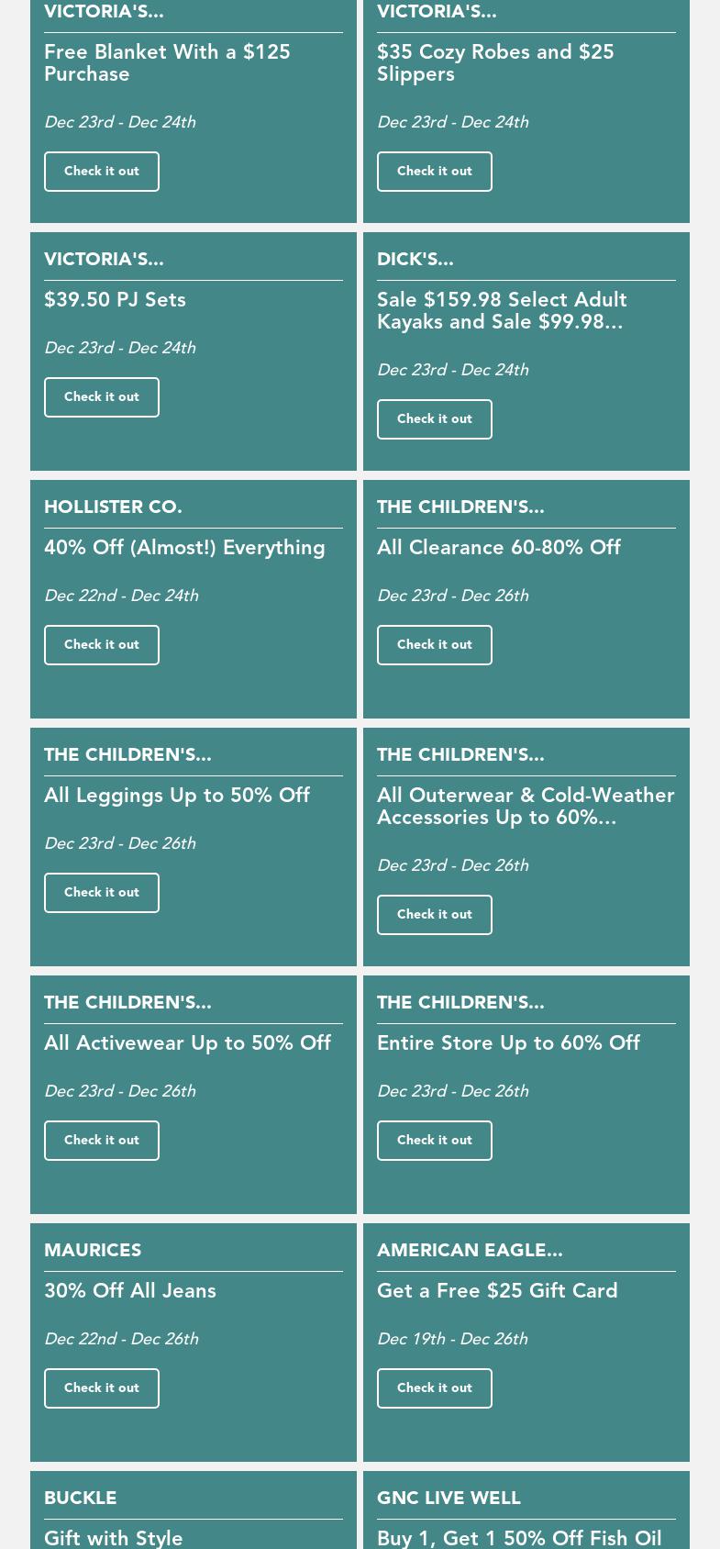Check it out for All Clearance 60-80% Off
The width and height of the screenshot is (720, 1549).
tap(434, 644)
